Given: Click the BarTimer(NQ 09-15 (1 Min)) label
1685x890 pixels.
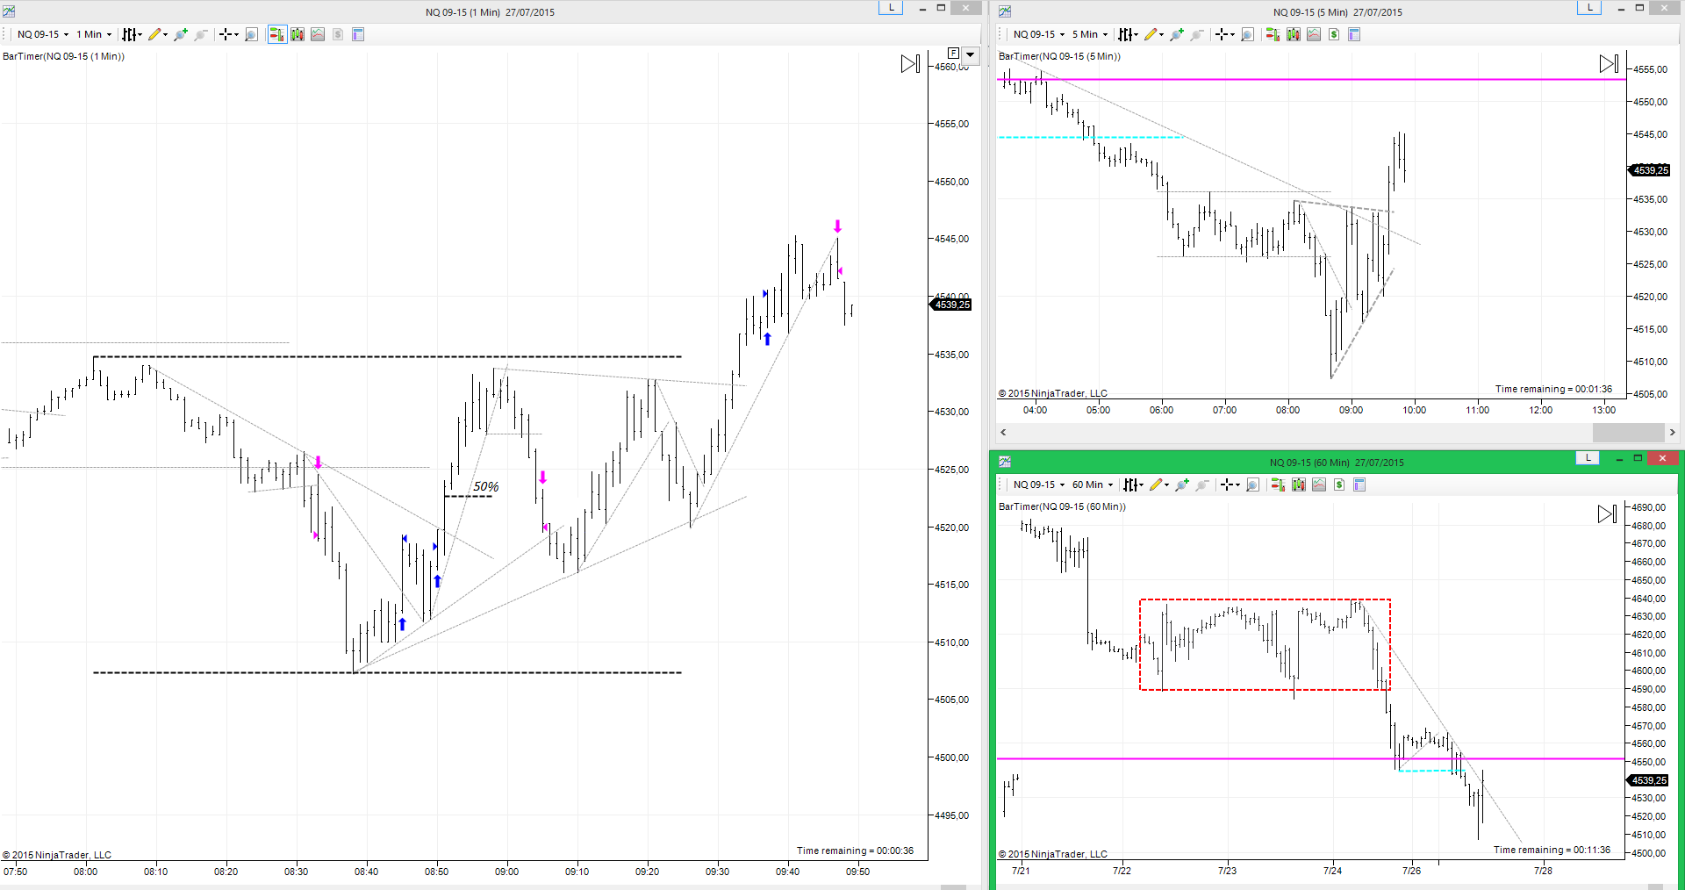Looking at the screenshot, I should click(x=64, y=56).
